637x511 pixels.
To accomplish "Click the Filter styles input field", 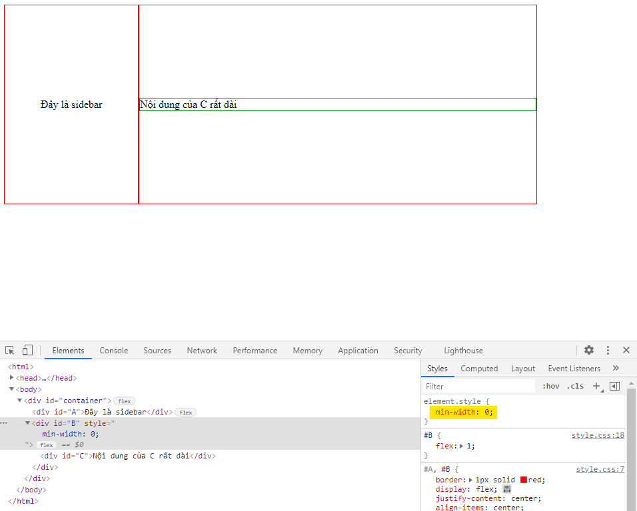I will (479, 386).
